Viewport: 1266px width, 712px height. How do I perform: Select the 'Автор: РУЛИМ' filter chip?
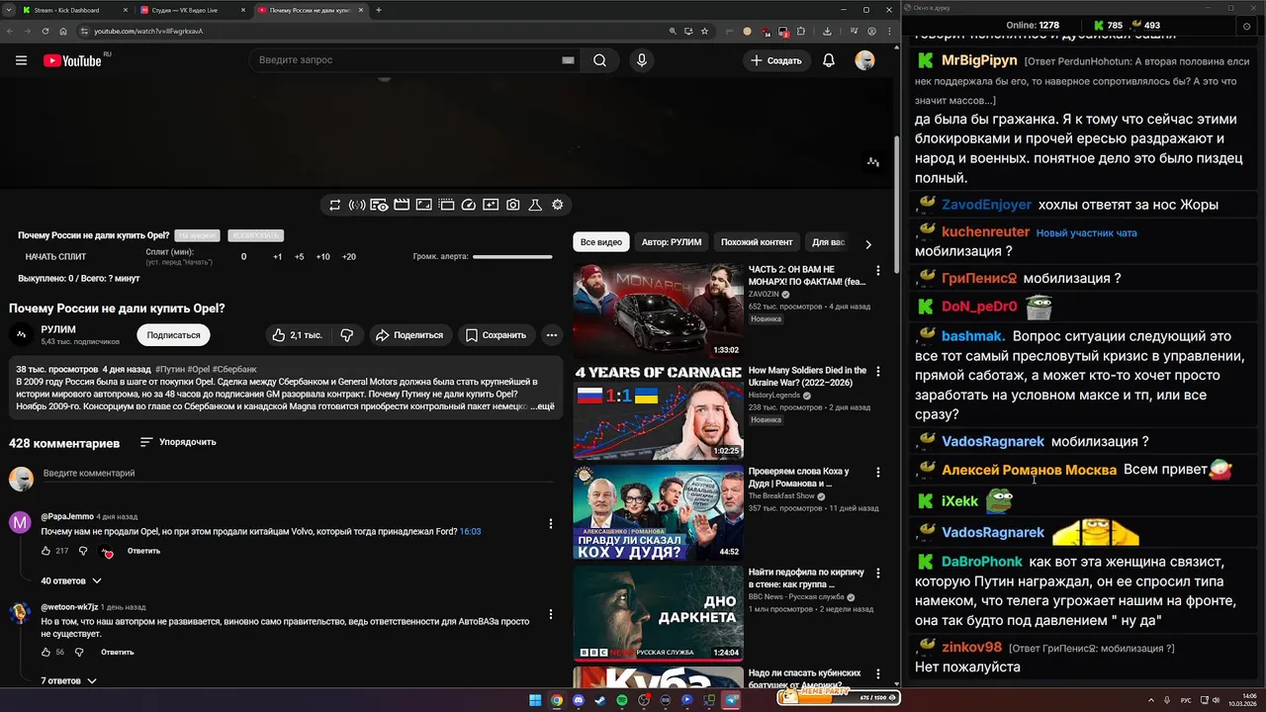672,242
